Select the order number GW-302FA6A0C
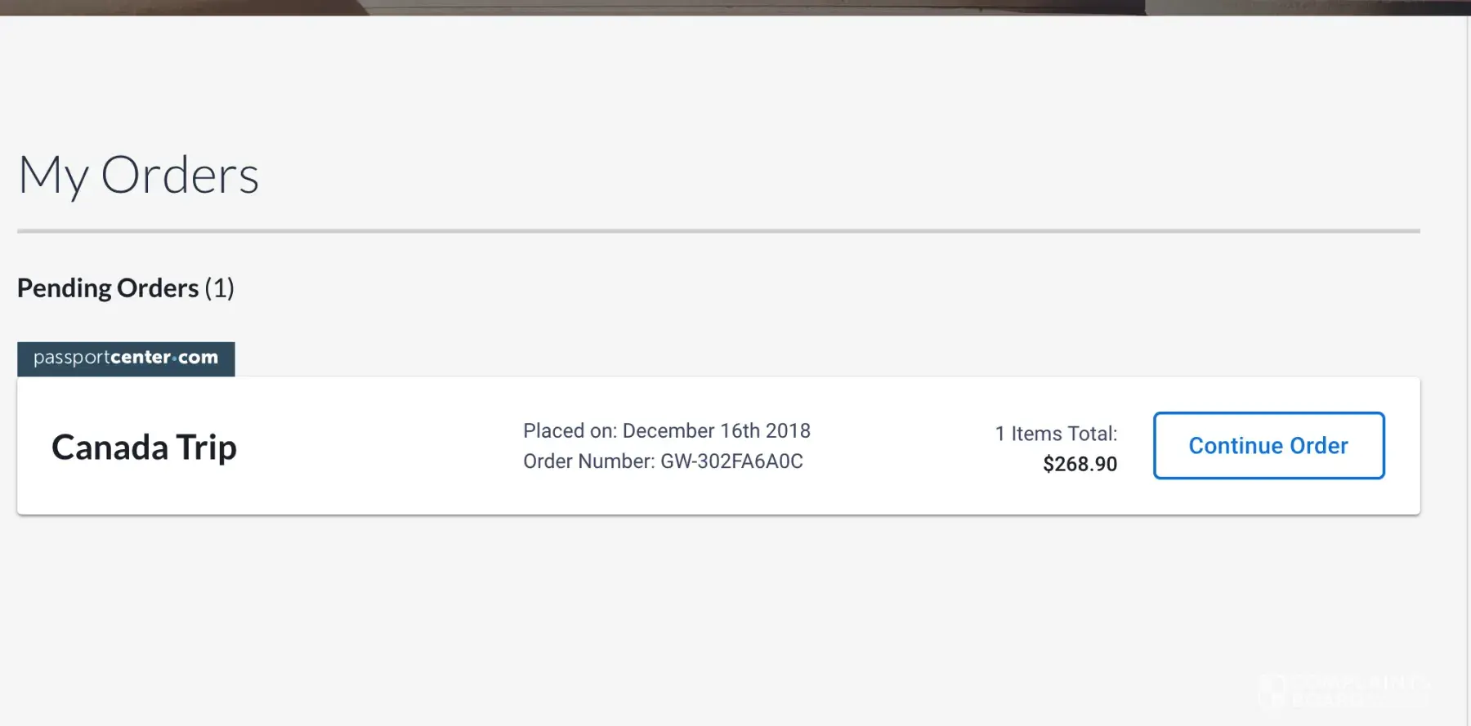 pyautogui.click(x=731, y=461)
